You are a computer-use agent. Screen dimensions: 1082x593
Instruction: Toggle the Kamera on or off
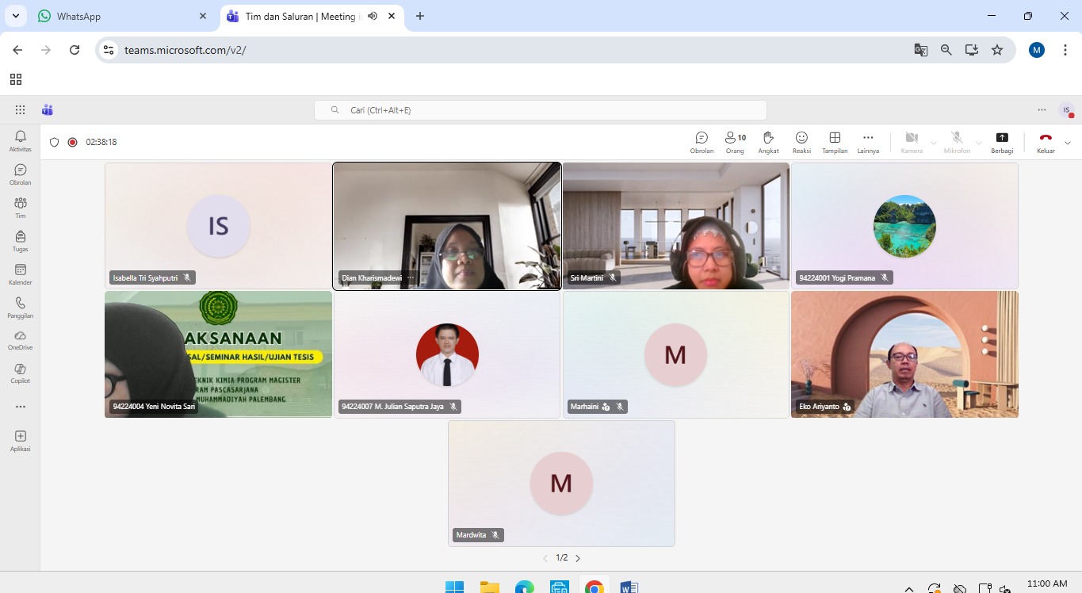tap(912, 142)
